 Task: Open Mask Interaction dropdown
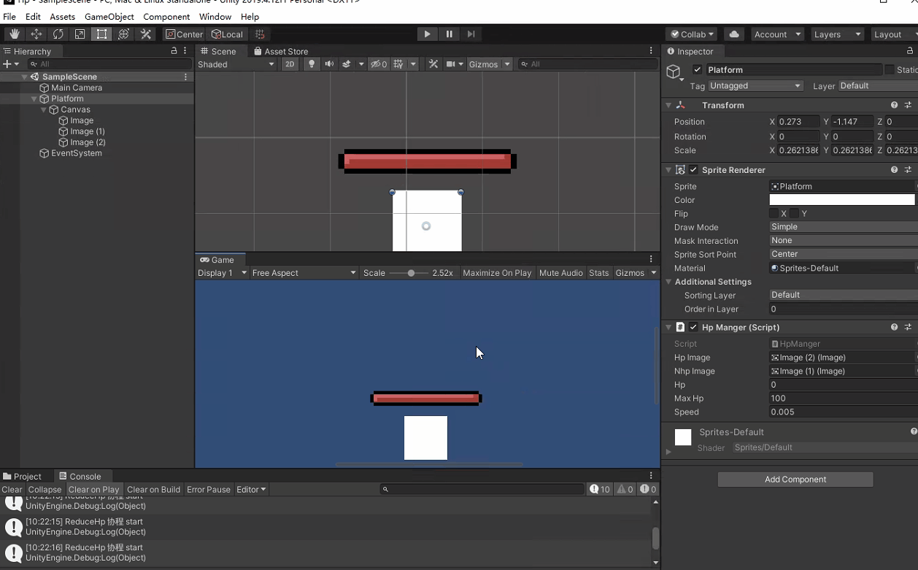click(843, 241)
